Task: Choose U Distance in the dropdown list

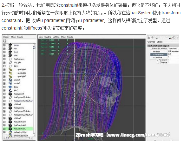Action: coord(159,58)
